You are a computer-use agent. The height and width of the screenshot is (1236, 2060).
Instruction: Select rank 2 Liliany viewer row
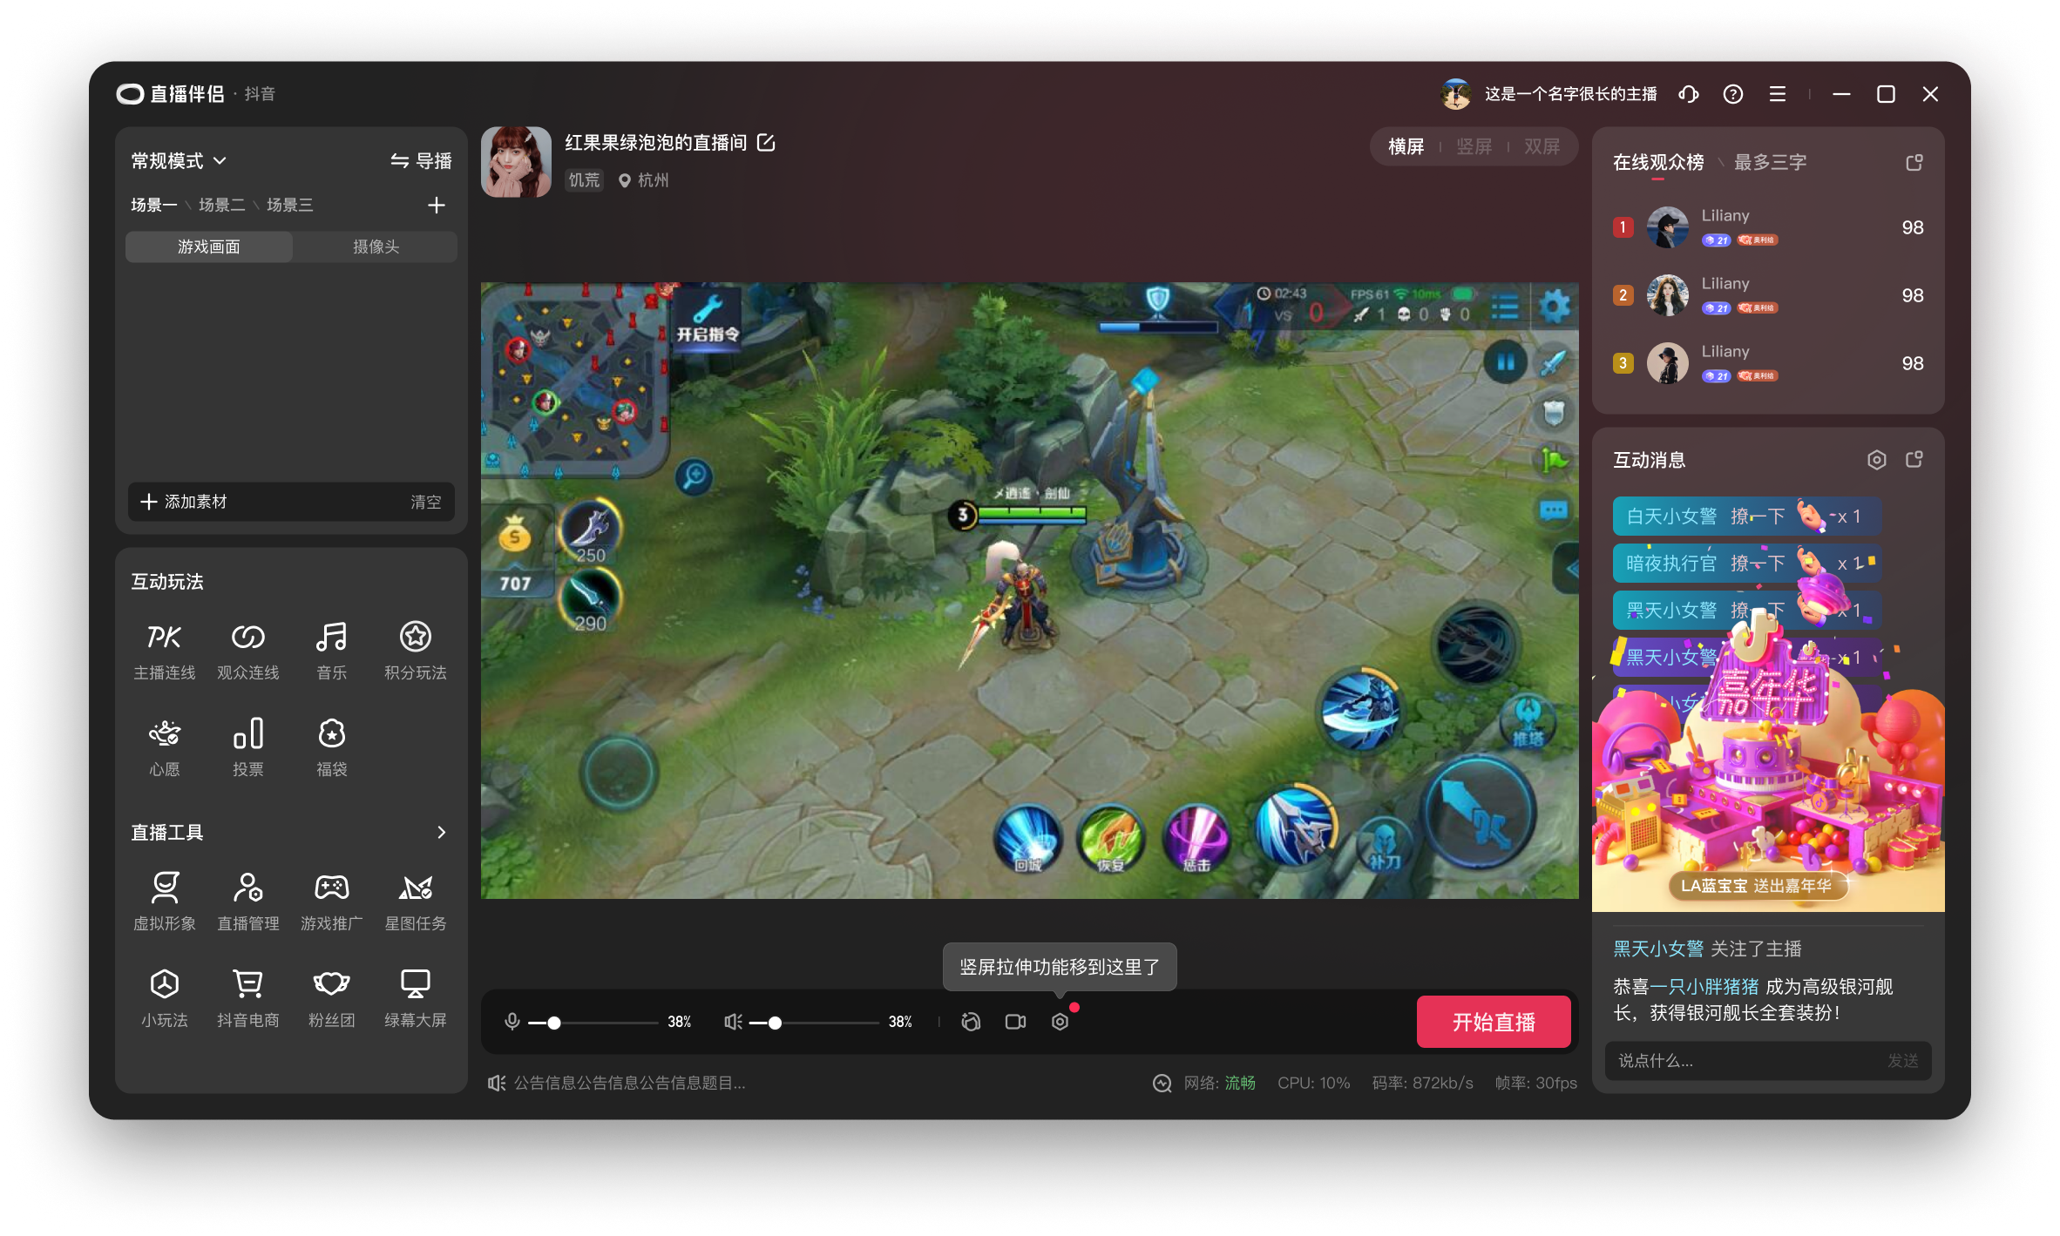point(1768,295)
